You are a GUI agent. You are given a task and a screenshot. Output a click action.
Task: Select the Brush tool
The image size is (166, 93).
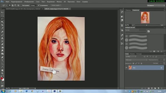[x=2, y=35]
